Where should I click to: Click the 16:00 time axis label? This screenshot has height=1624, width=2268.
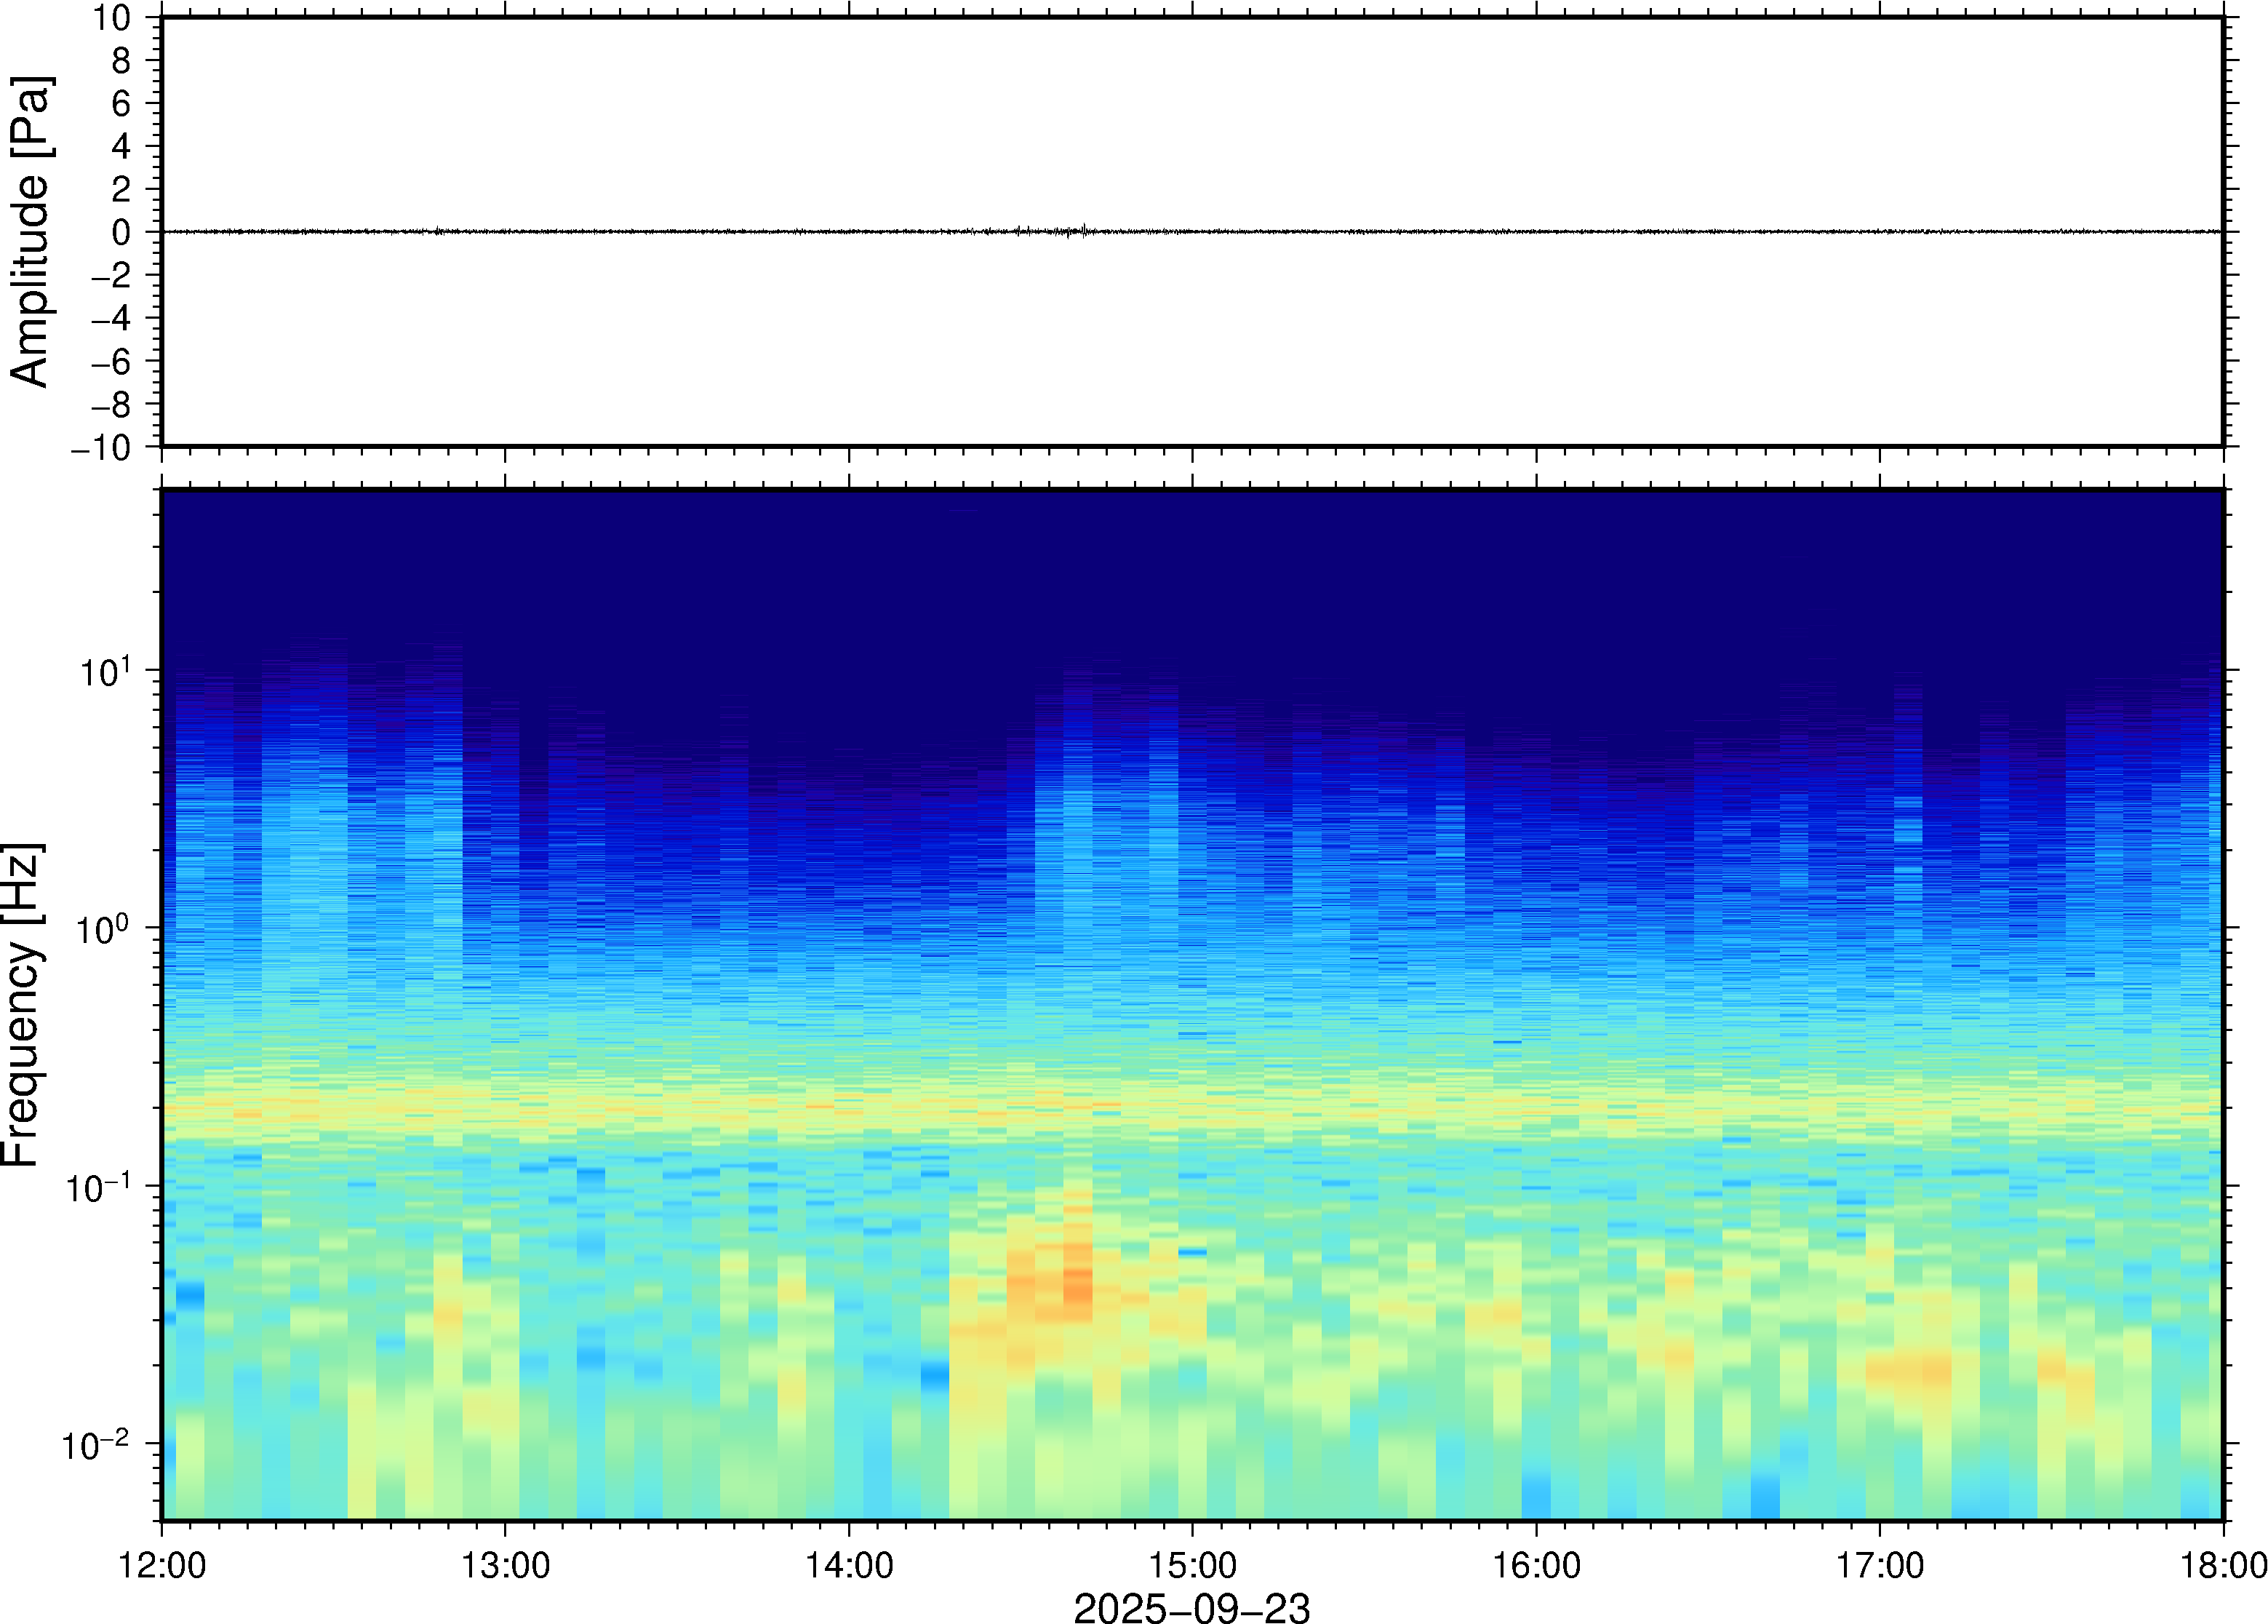pos(1536,1565)
